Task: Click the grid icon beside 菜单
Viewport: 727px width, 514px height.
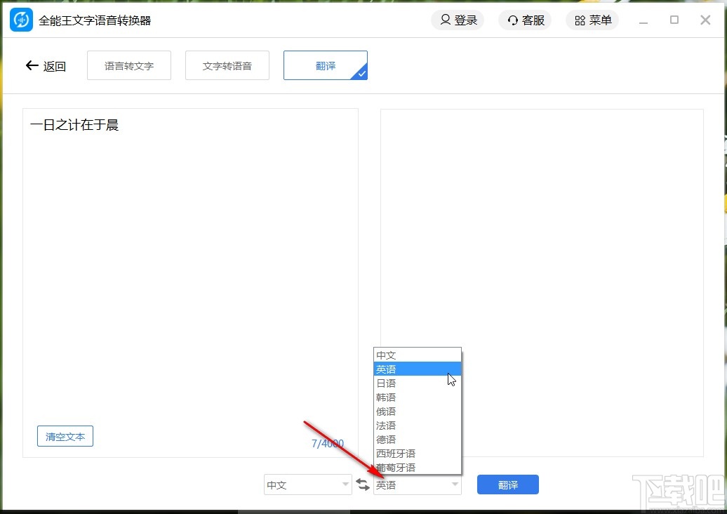Action: (x=578, y=20)
